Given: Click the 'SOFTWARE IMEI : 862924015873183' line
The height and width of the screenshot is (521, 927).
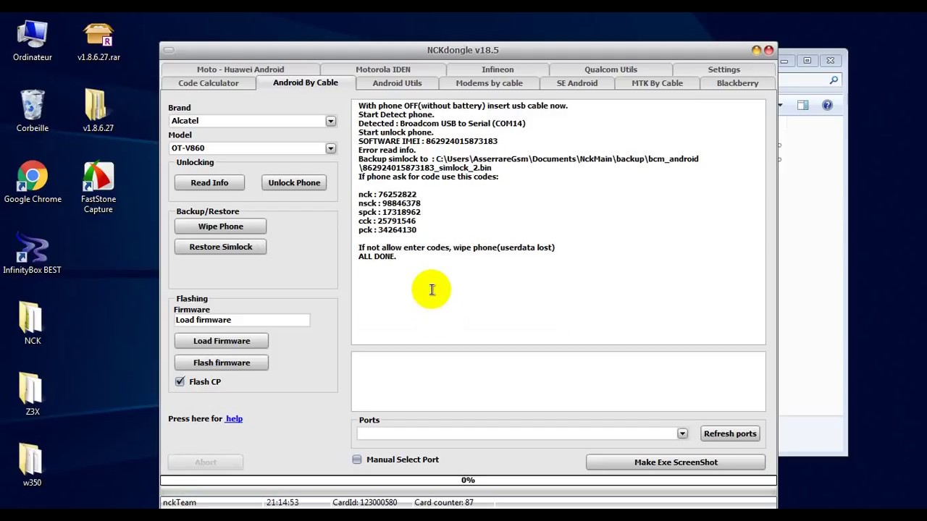Looking at the screenshot, I should pyautogui.click(x=428, y=141).
